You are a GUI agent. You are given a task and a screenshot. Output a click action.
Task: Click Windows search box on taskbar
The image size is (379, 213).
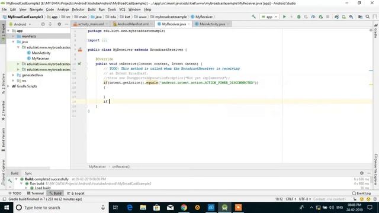[x=60, y=208]
